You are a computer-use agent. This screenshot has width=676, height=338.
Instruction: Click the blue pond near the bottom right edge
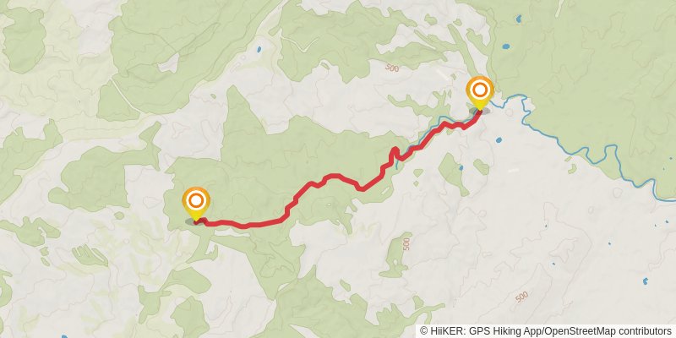coord(646,281)
